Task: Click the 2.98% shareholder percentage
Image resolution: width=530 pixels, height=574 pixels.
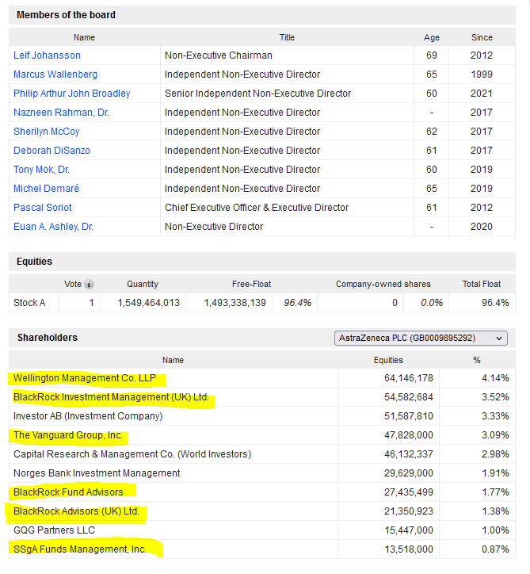Action: [495, 454]
